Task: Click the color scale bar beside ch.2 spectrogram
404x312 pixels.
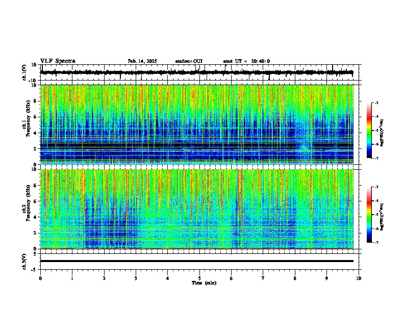Action: 369,215
